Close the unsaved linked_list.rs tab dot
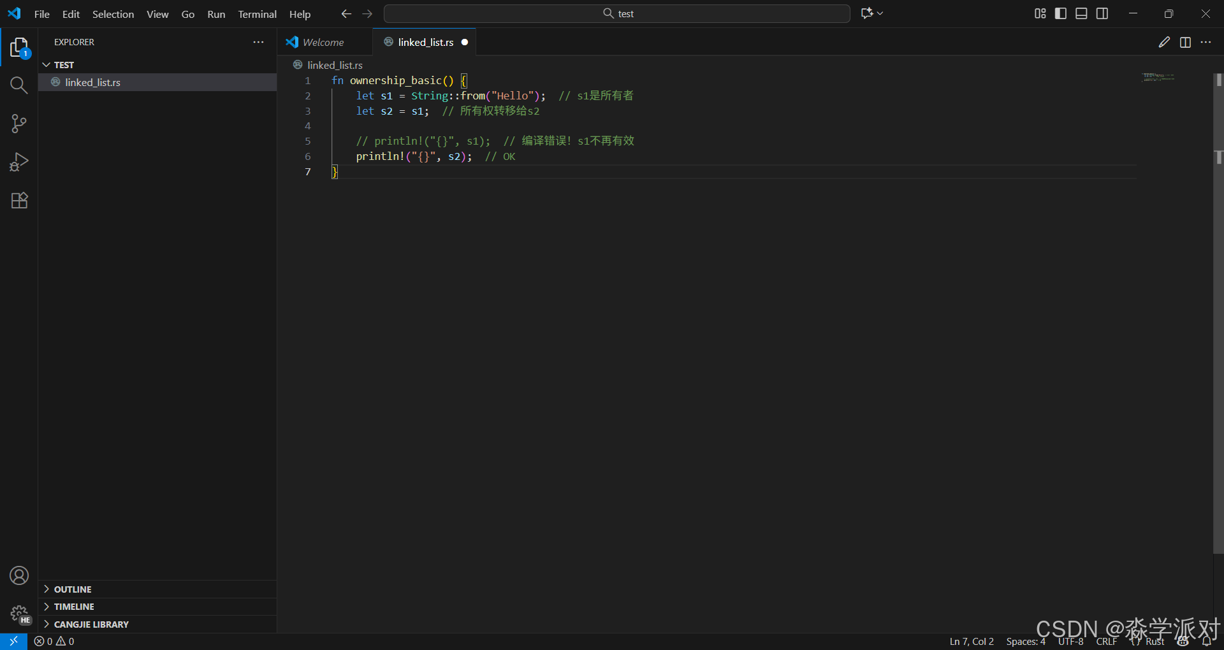 click(x=465, y=42)
